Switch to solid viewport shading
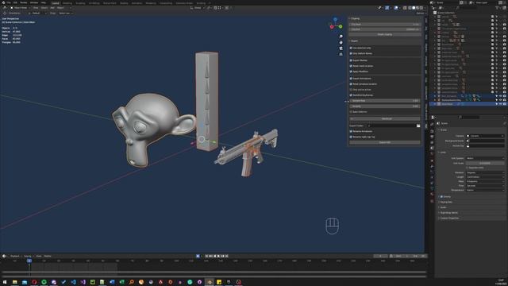Image resolution: width=508 pixels, height=286 pixels. pos(414,8)
